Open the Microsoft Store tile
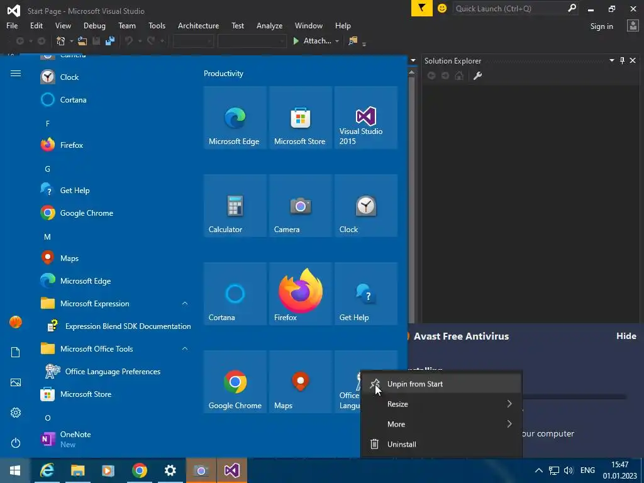This screenshot has height=483, width=644. [x=300, y=118]
